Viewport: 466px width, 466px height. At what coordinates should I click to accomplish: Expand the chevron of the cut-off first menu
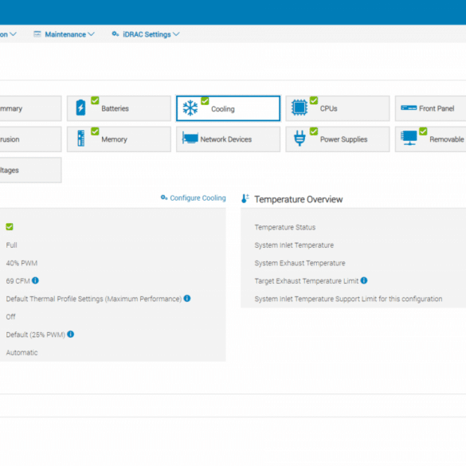coord(13,34)
